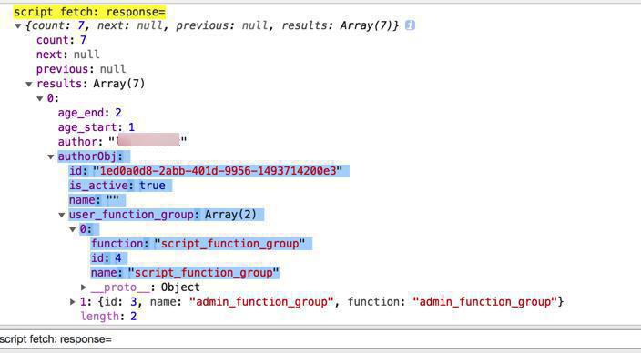Click the redacted author value
The height and width of the screenshot is (353, 641).
click(x=148, y=140)
